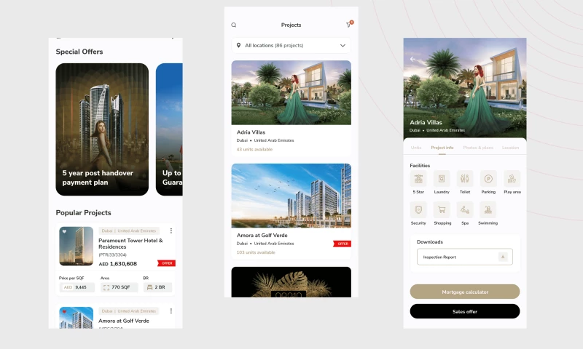Click the Security facility icon
This screenshot has width=583, height=349.
418,210
